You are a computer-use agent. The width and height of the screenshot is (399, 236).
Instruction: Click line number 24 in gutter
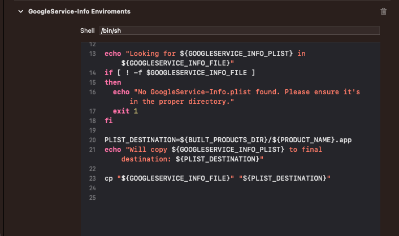pos(92,188)
